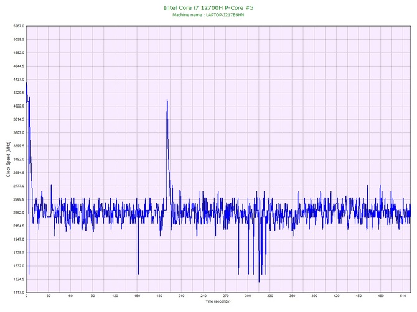Click the chart title "Intel Core i7 12700H P-Core #5"
417x312 pixels.
click(x=208, y=7)
